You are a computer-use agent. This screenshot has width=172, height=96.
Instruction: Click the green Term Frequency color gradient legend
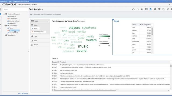pyautogui.click(x=104, y=36)
